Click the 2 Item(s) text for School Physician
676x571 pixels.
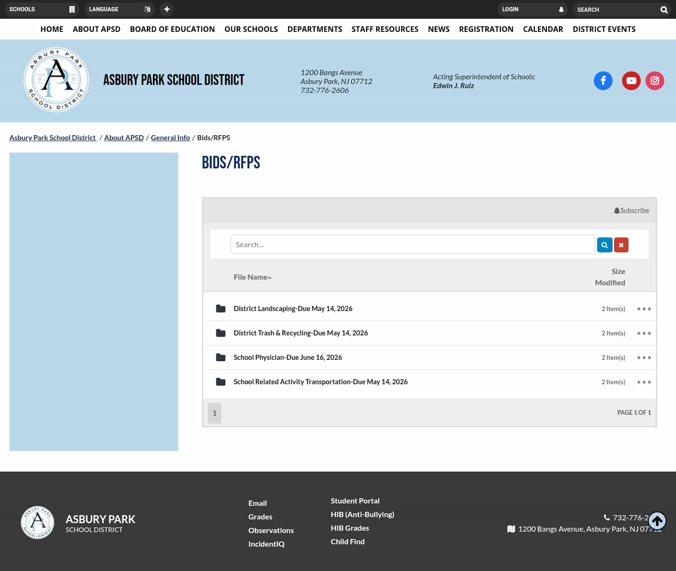[614, 358]
